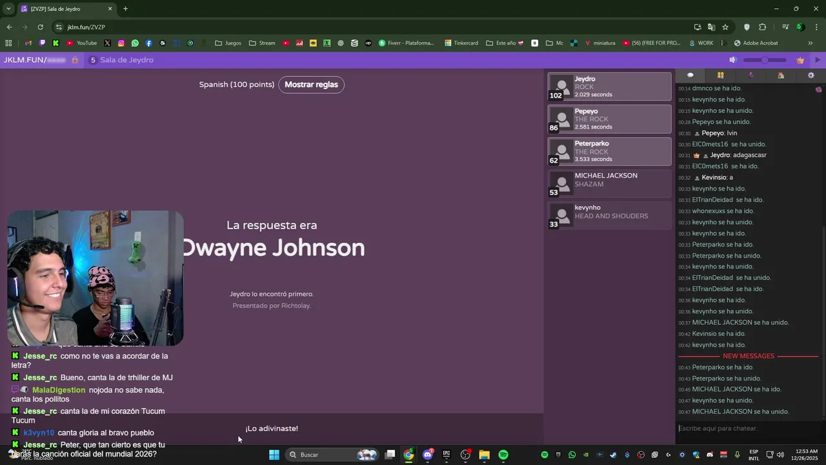This screenshot has height=465, width=826.
Task: Select Pepeyo's scoreboard card
Action: [x=609, y=119]
